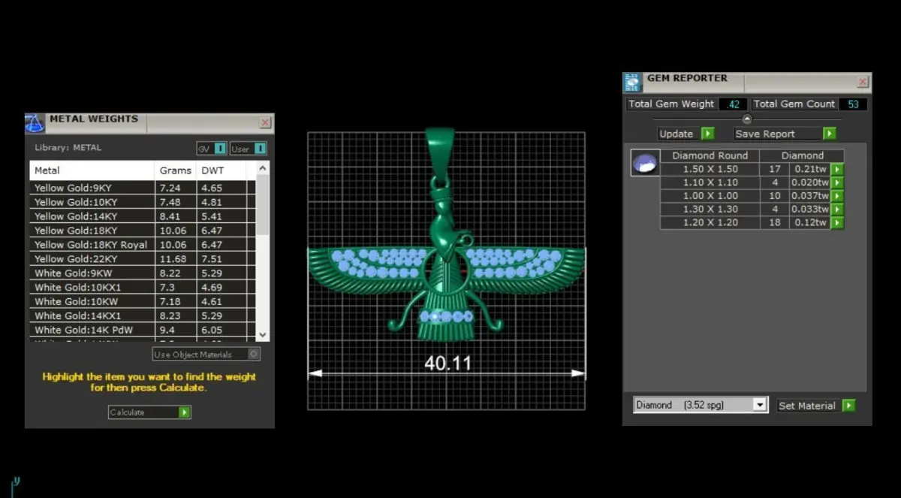
Task: Click the Set Material button label
Action: [x=806, y=406]
